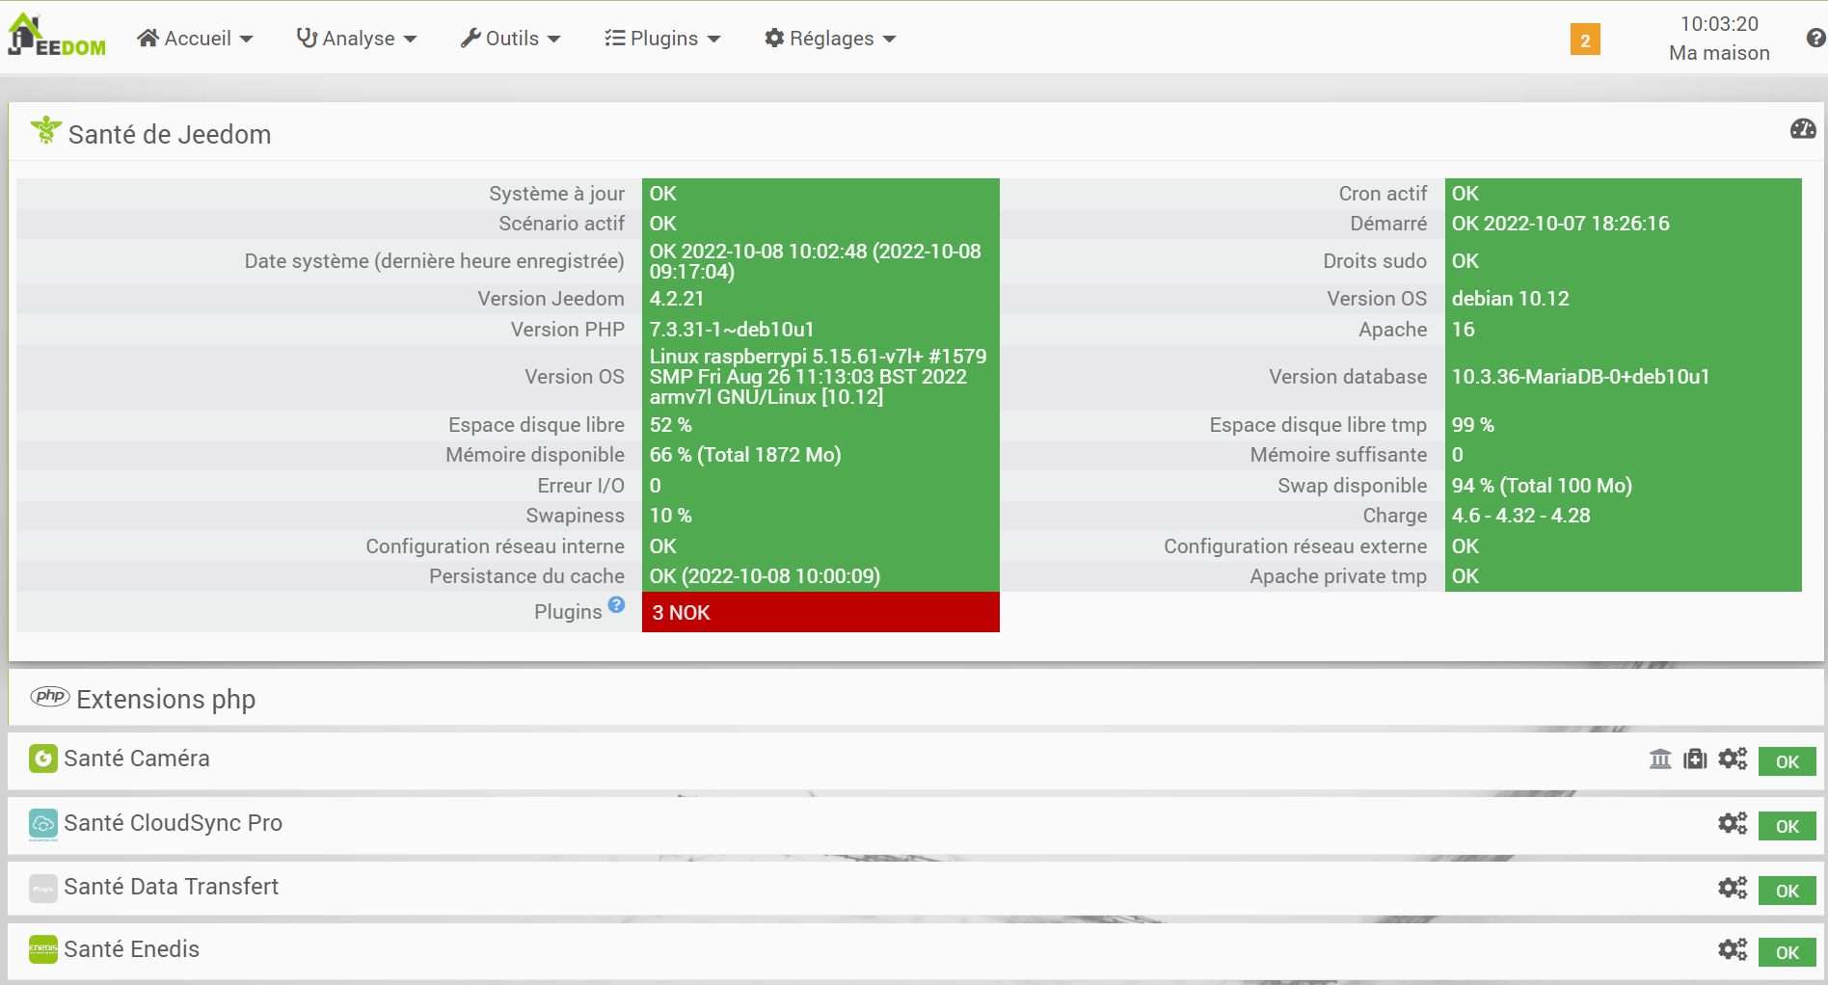The image size is (1828, 985).
Task: Click the Espace disque libre value 52 %
Action: point(670,425)
